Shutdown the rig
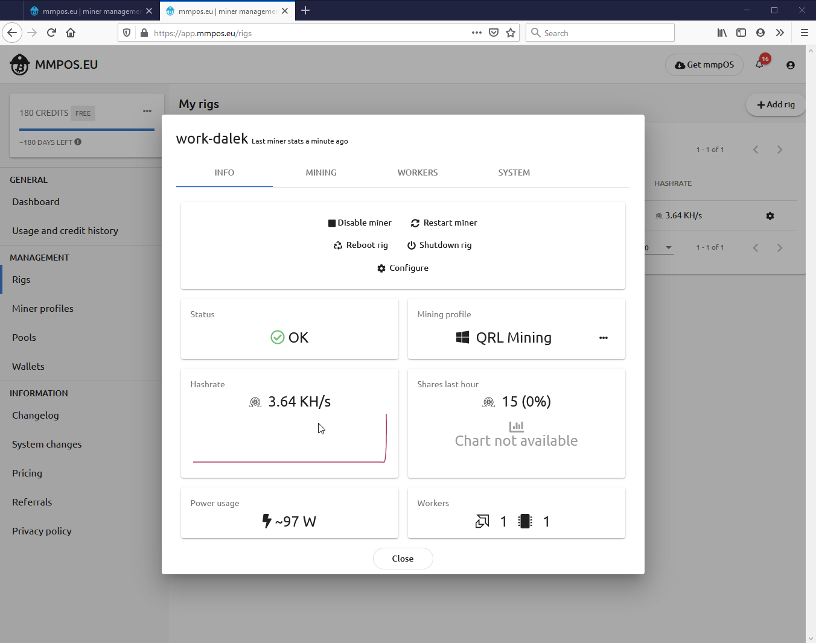Image resolution: width=816 pixels, height=643 pixels. coord(439,245)
